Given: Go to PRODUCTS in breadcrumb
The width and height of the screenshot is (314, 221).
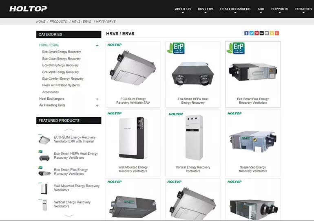Looking at the screenshot, I should pos(58,22).
